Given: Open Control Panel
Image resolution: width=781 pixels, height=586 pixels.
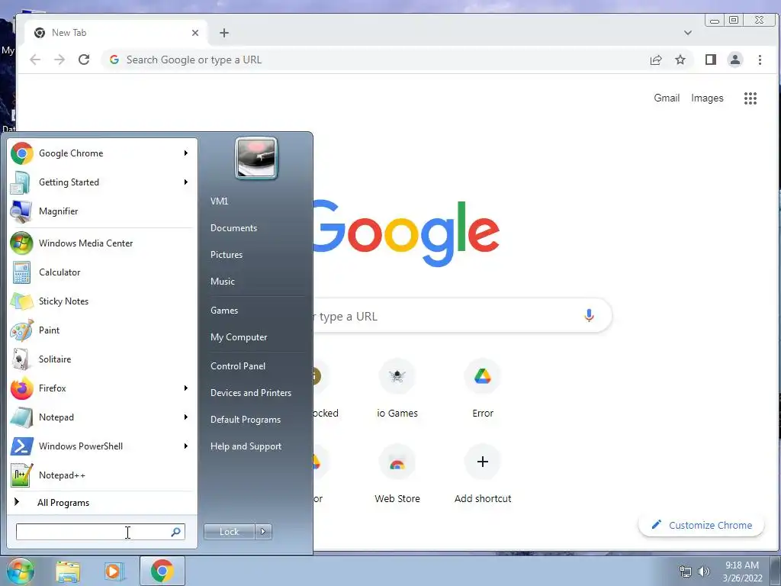Looking at the screenshot, I should coord(238,366).
